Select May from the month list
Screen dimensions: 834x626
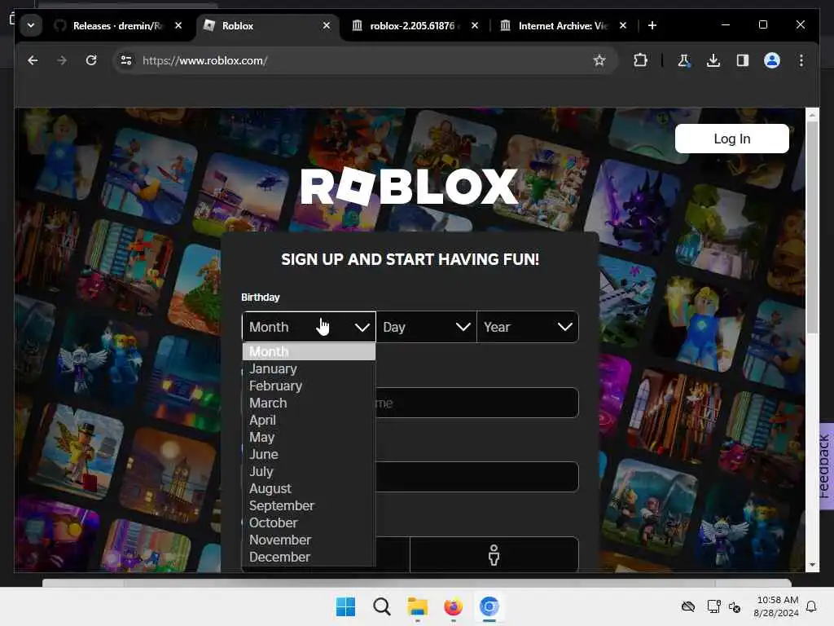point(309,437)
